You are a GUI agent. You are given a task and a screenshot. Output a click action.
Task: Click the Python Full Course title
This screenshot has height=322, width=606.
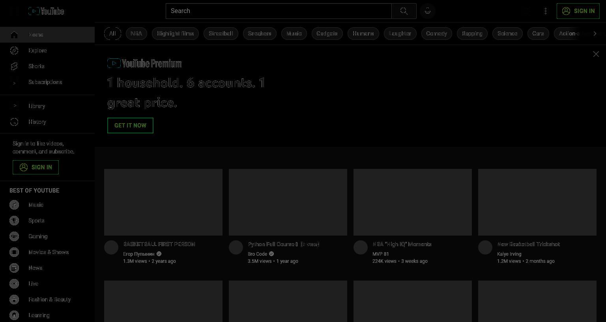[283, 244]
